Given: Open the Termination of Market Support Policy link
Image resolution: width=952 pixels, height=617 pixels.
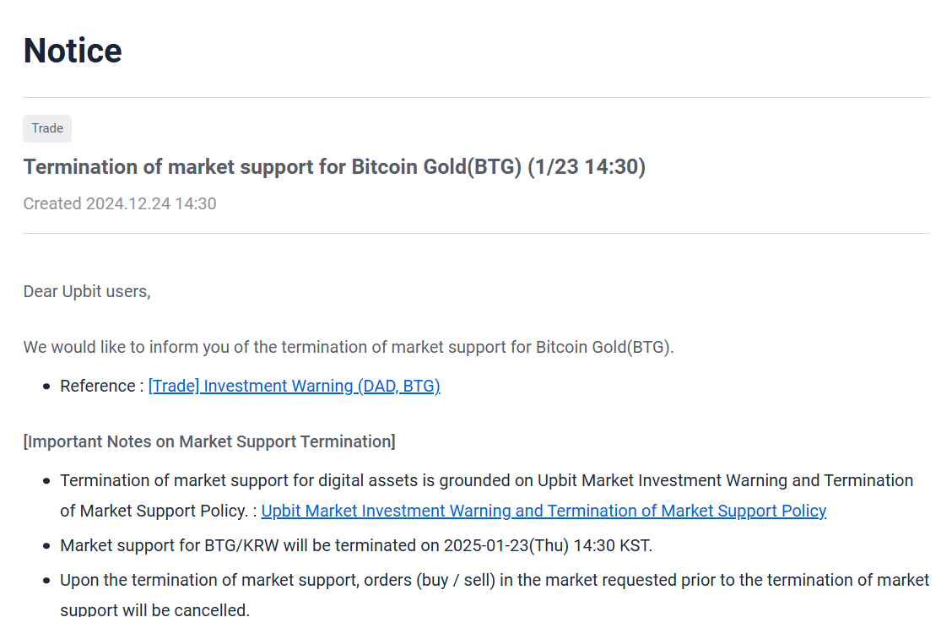Looking at the screenshot, I should click(544, 511).
